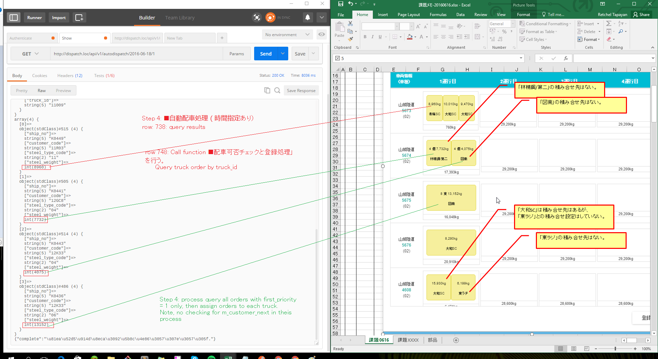Click the Runner button
The height and width of the screenshot is (359, 658).
click(34, 17)
